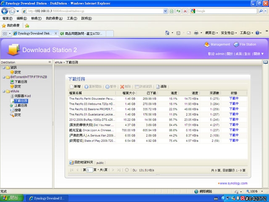269x202 pixels.
Task: Open the 說明(H) menu
Action: [87, 18]
